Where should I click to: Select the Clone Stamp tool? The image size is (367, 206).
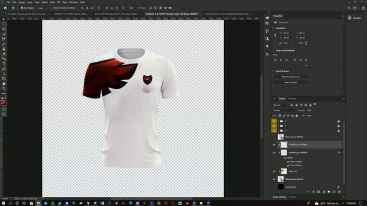pos(4,49)
